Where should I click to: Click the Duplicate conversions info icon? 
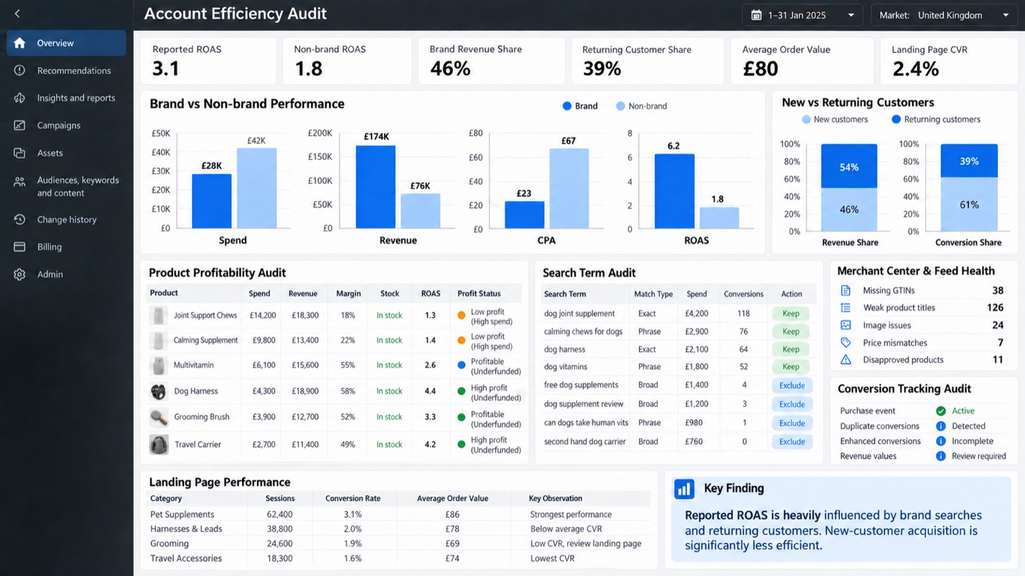coord(941,426)
